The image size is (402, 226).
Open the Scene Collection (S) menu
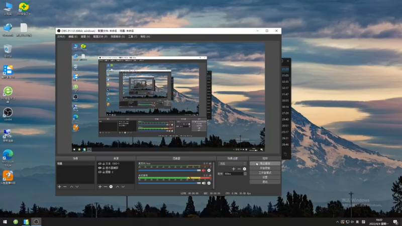point(118,37)
